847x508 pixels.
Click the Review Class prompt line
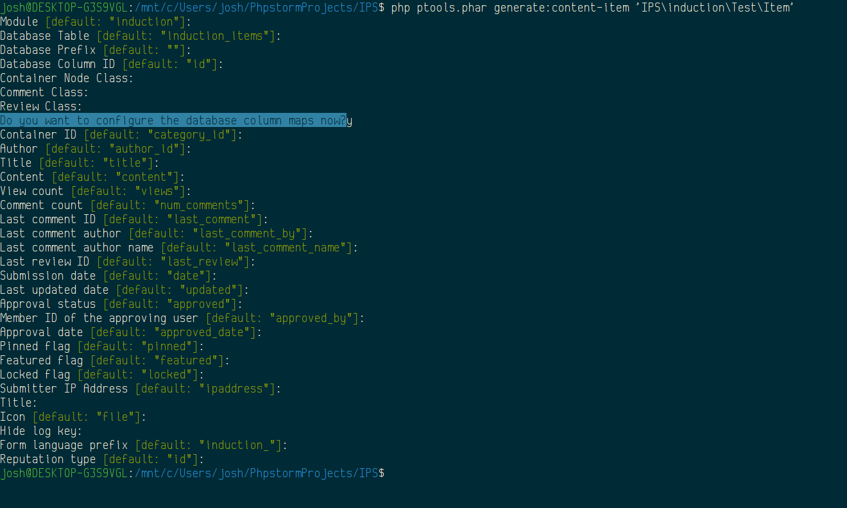[x=41, y=106]
